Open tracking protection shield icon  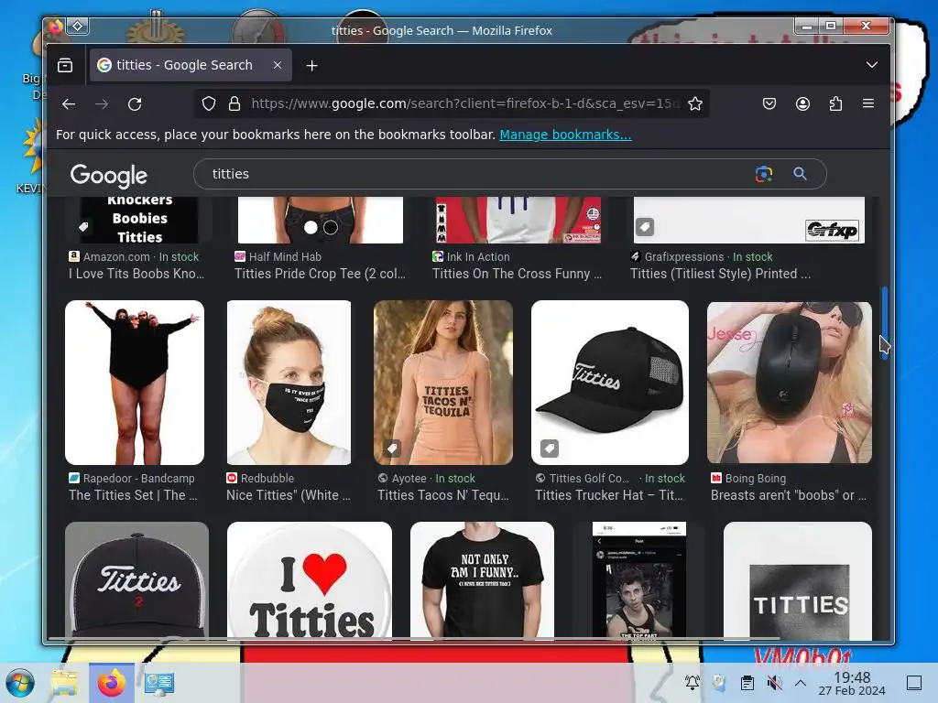(x=209, y=104)
